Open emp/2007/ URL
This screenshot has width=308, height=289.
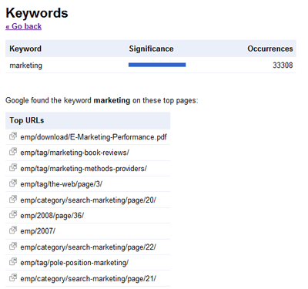point(38,231)
